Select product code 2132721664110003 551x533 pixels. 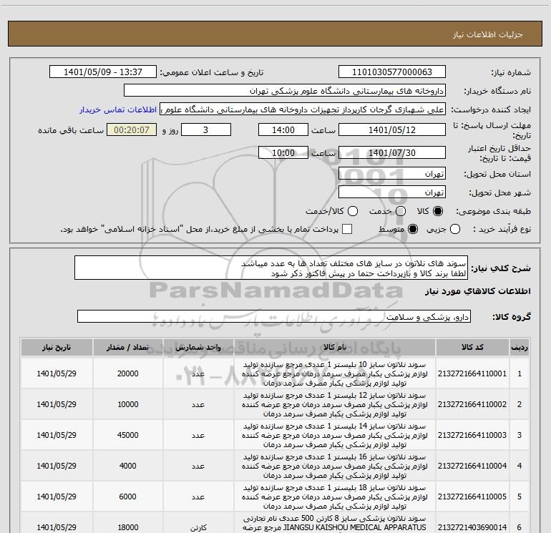pyautogui.click(x=472, y=435)
